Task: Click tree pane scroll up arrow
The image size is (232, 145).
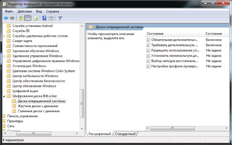Action: [82, 26]
